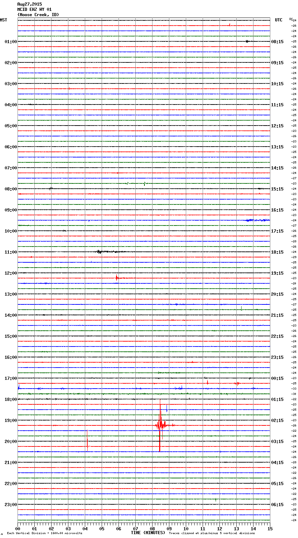Select the 04:00 MST time label
The image size is (298, 538).
11,105
